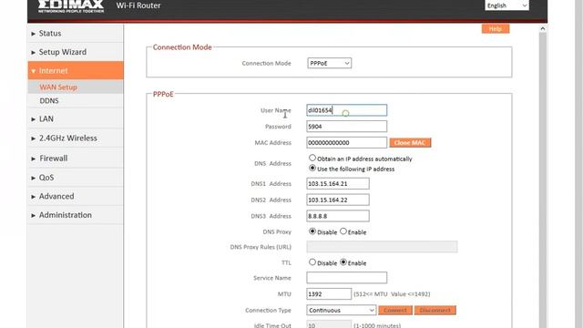Click the DNS Proxy Rules URL field

(383, 247)
